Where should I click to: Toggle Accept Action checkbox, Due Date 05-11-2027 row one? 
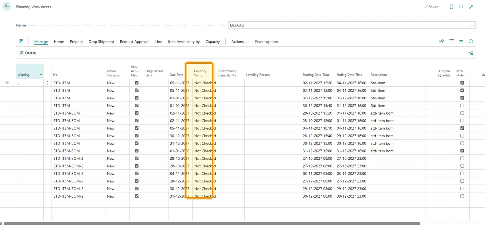[137, 83]
